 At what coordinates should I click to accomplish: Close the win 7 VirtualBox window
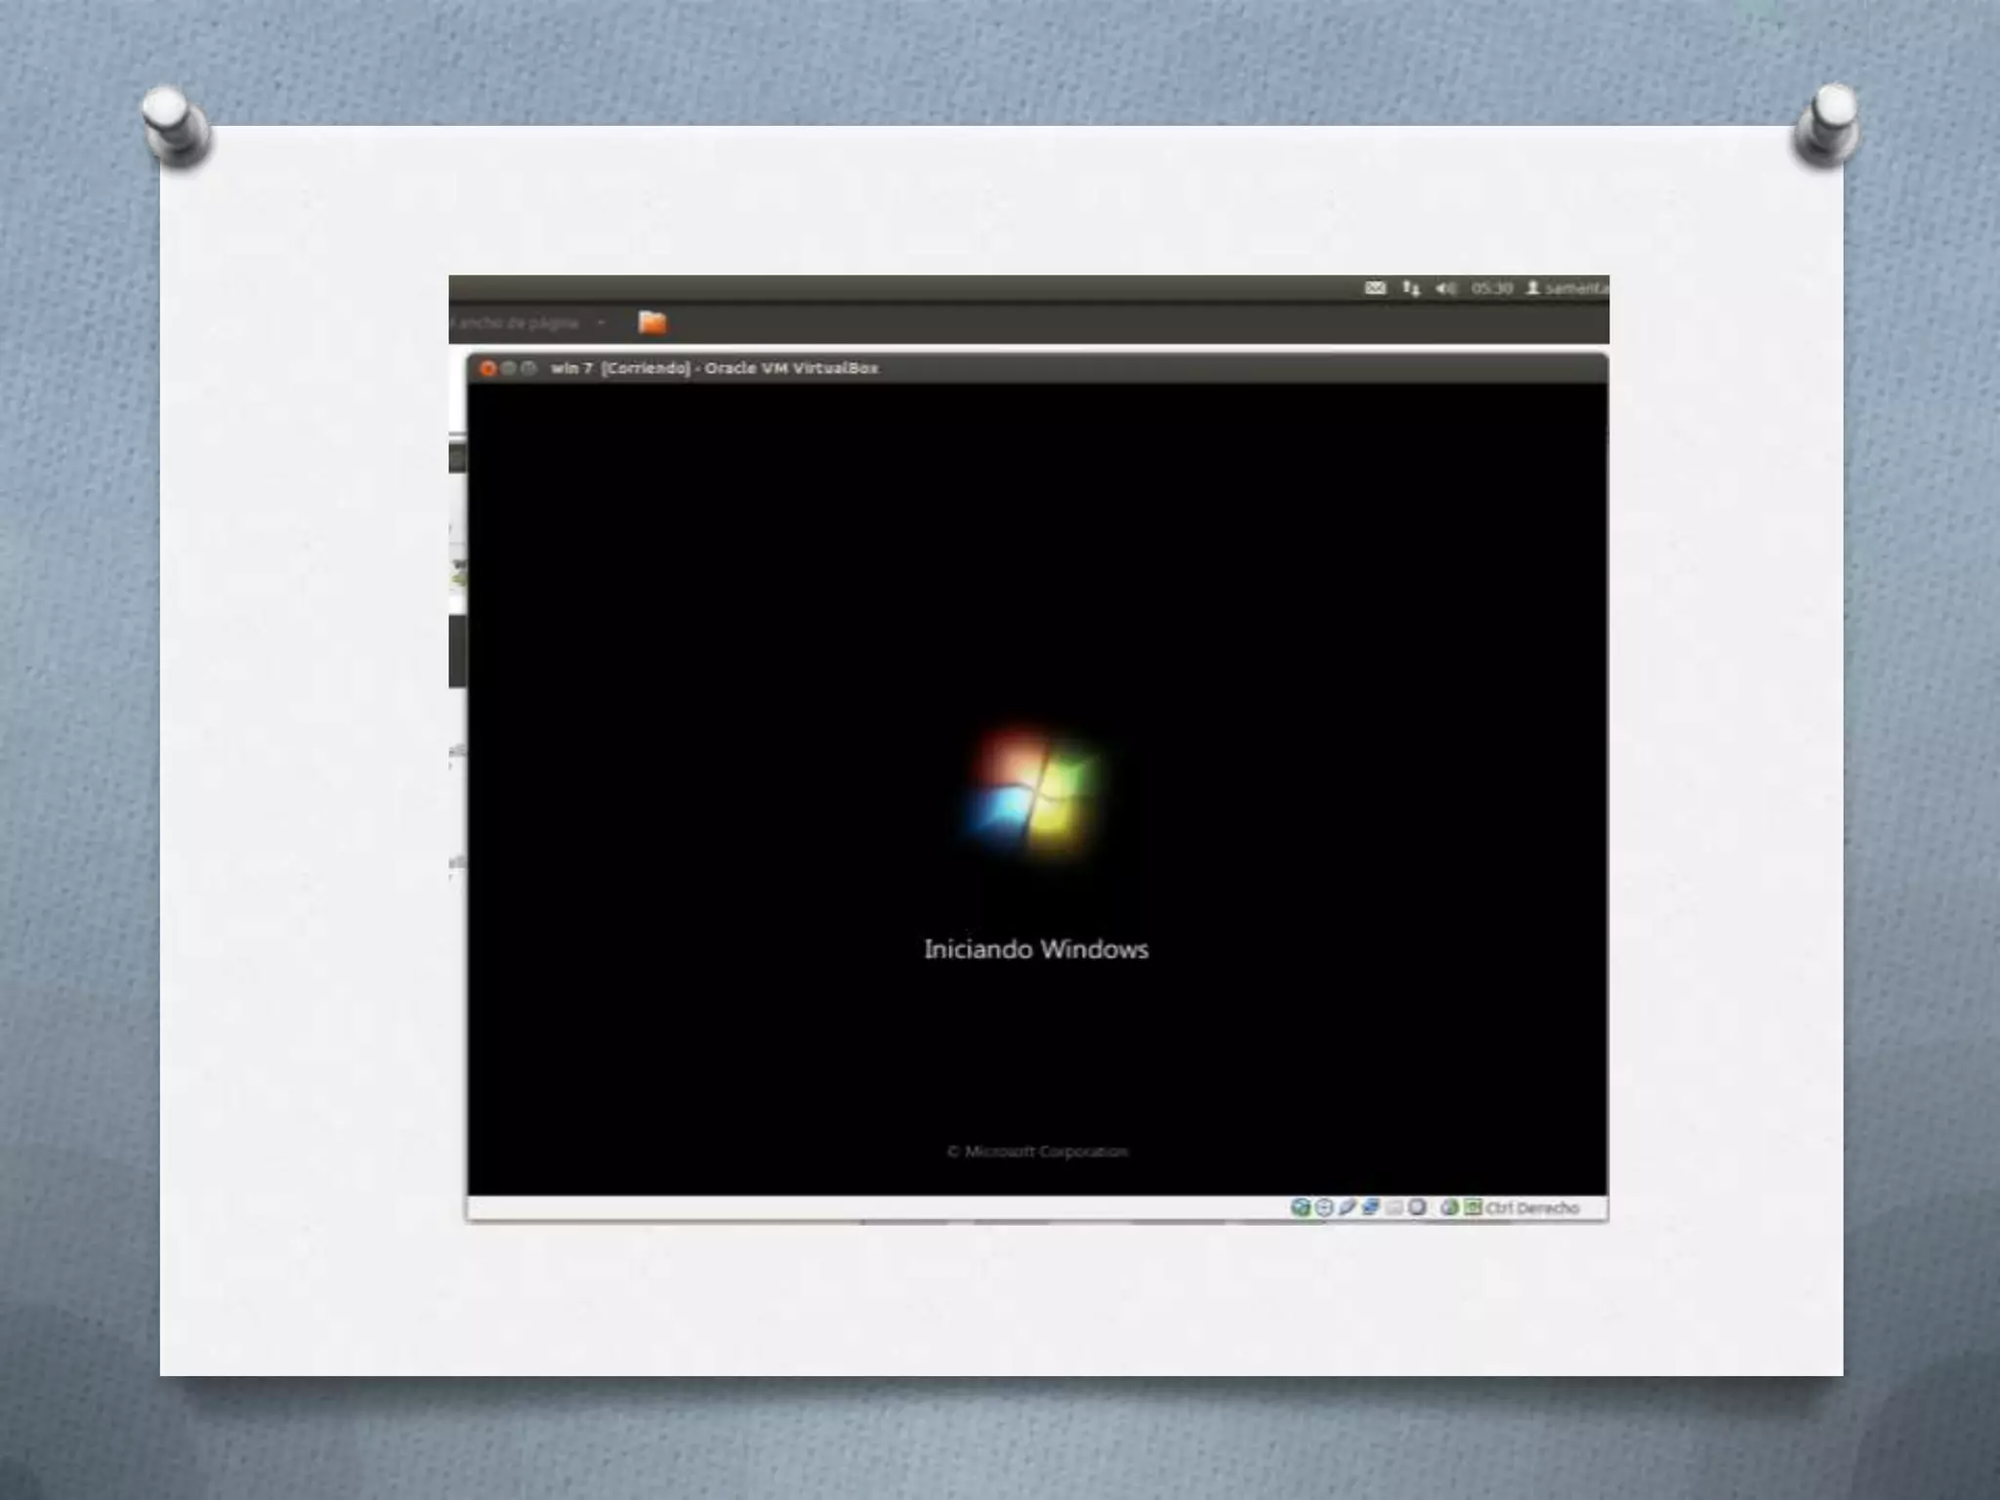tap(487, 368)
